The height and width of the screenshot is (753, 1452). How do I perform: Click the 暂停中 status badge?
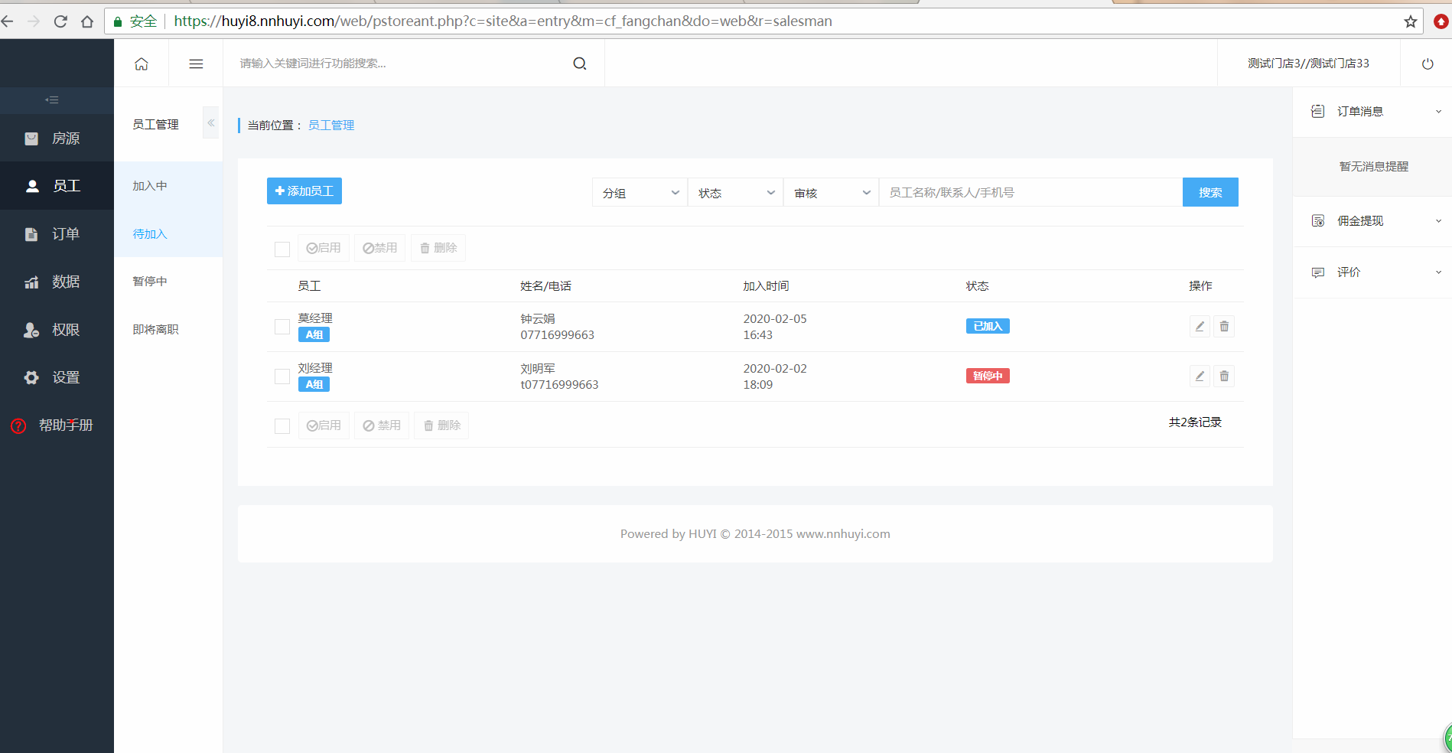point(988,376)
